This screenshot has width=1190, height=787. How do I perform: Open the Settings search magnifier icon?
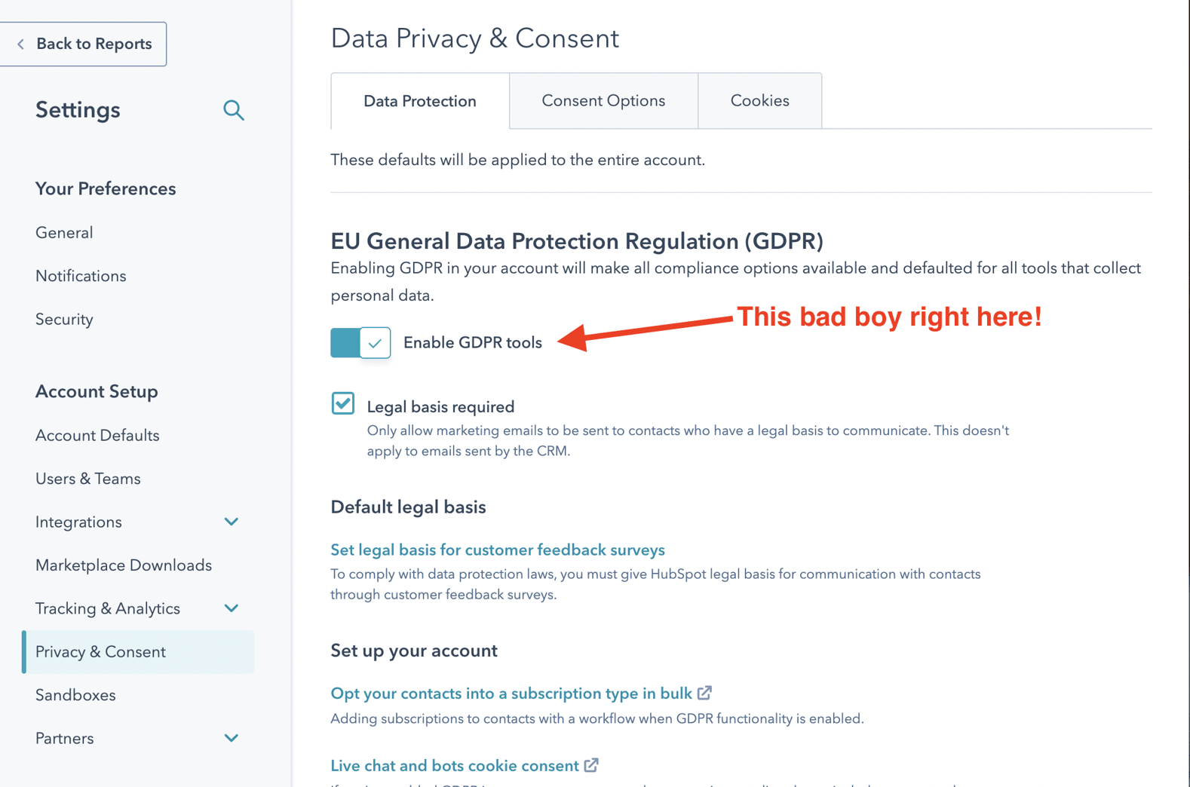tap(234, 110)
